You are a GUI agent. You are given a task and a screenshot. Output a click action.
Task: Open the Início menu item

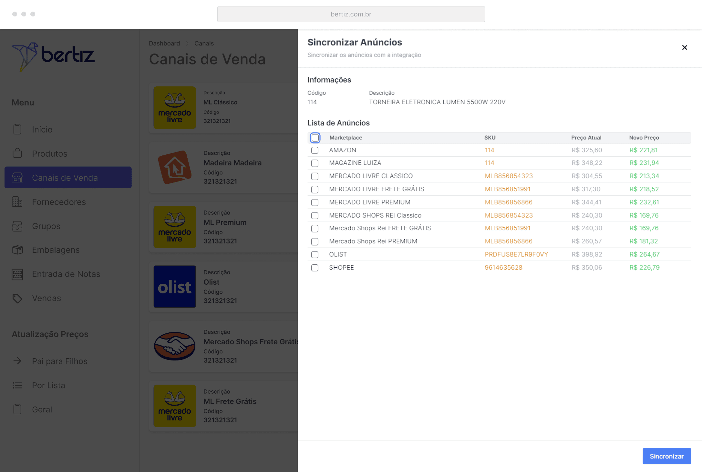(x=68, y=129)
